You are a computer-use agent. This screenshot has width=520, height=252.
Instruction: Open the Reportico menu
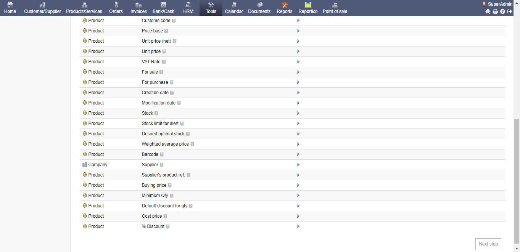(308, 8)
